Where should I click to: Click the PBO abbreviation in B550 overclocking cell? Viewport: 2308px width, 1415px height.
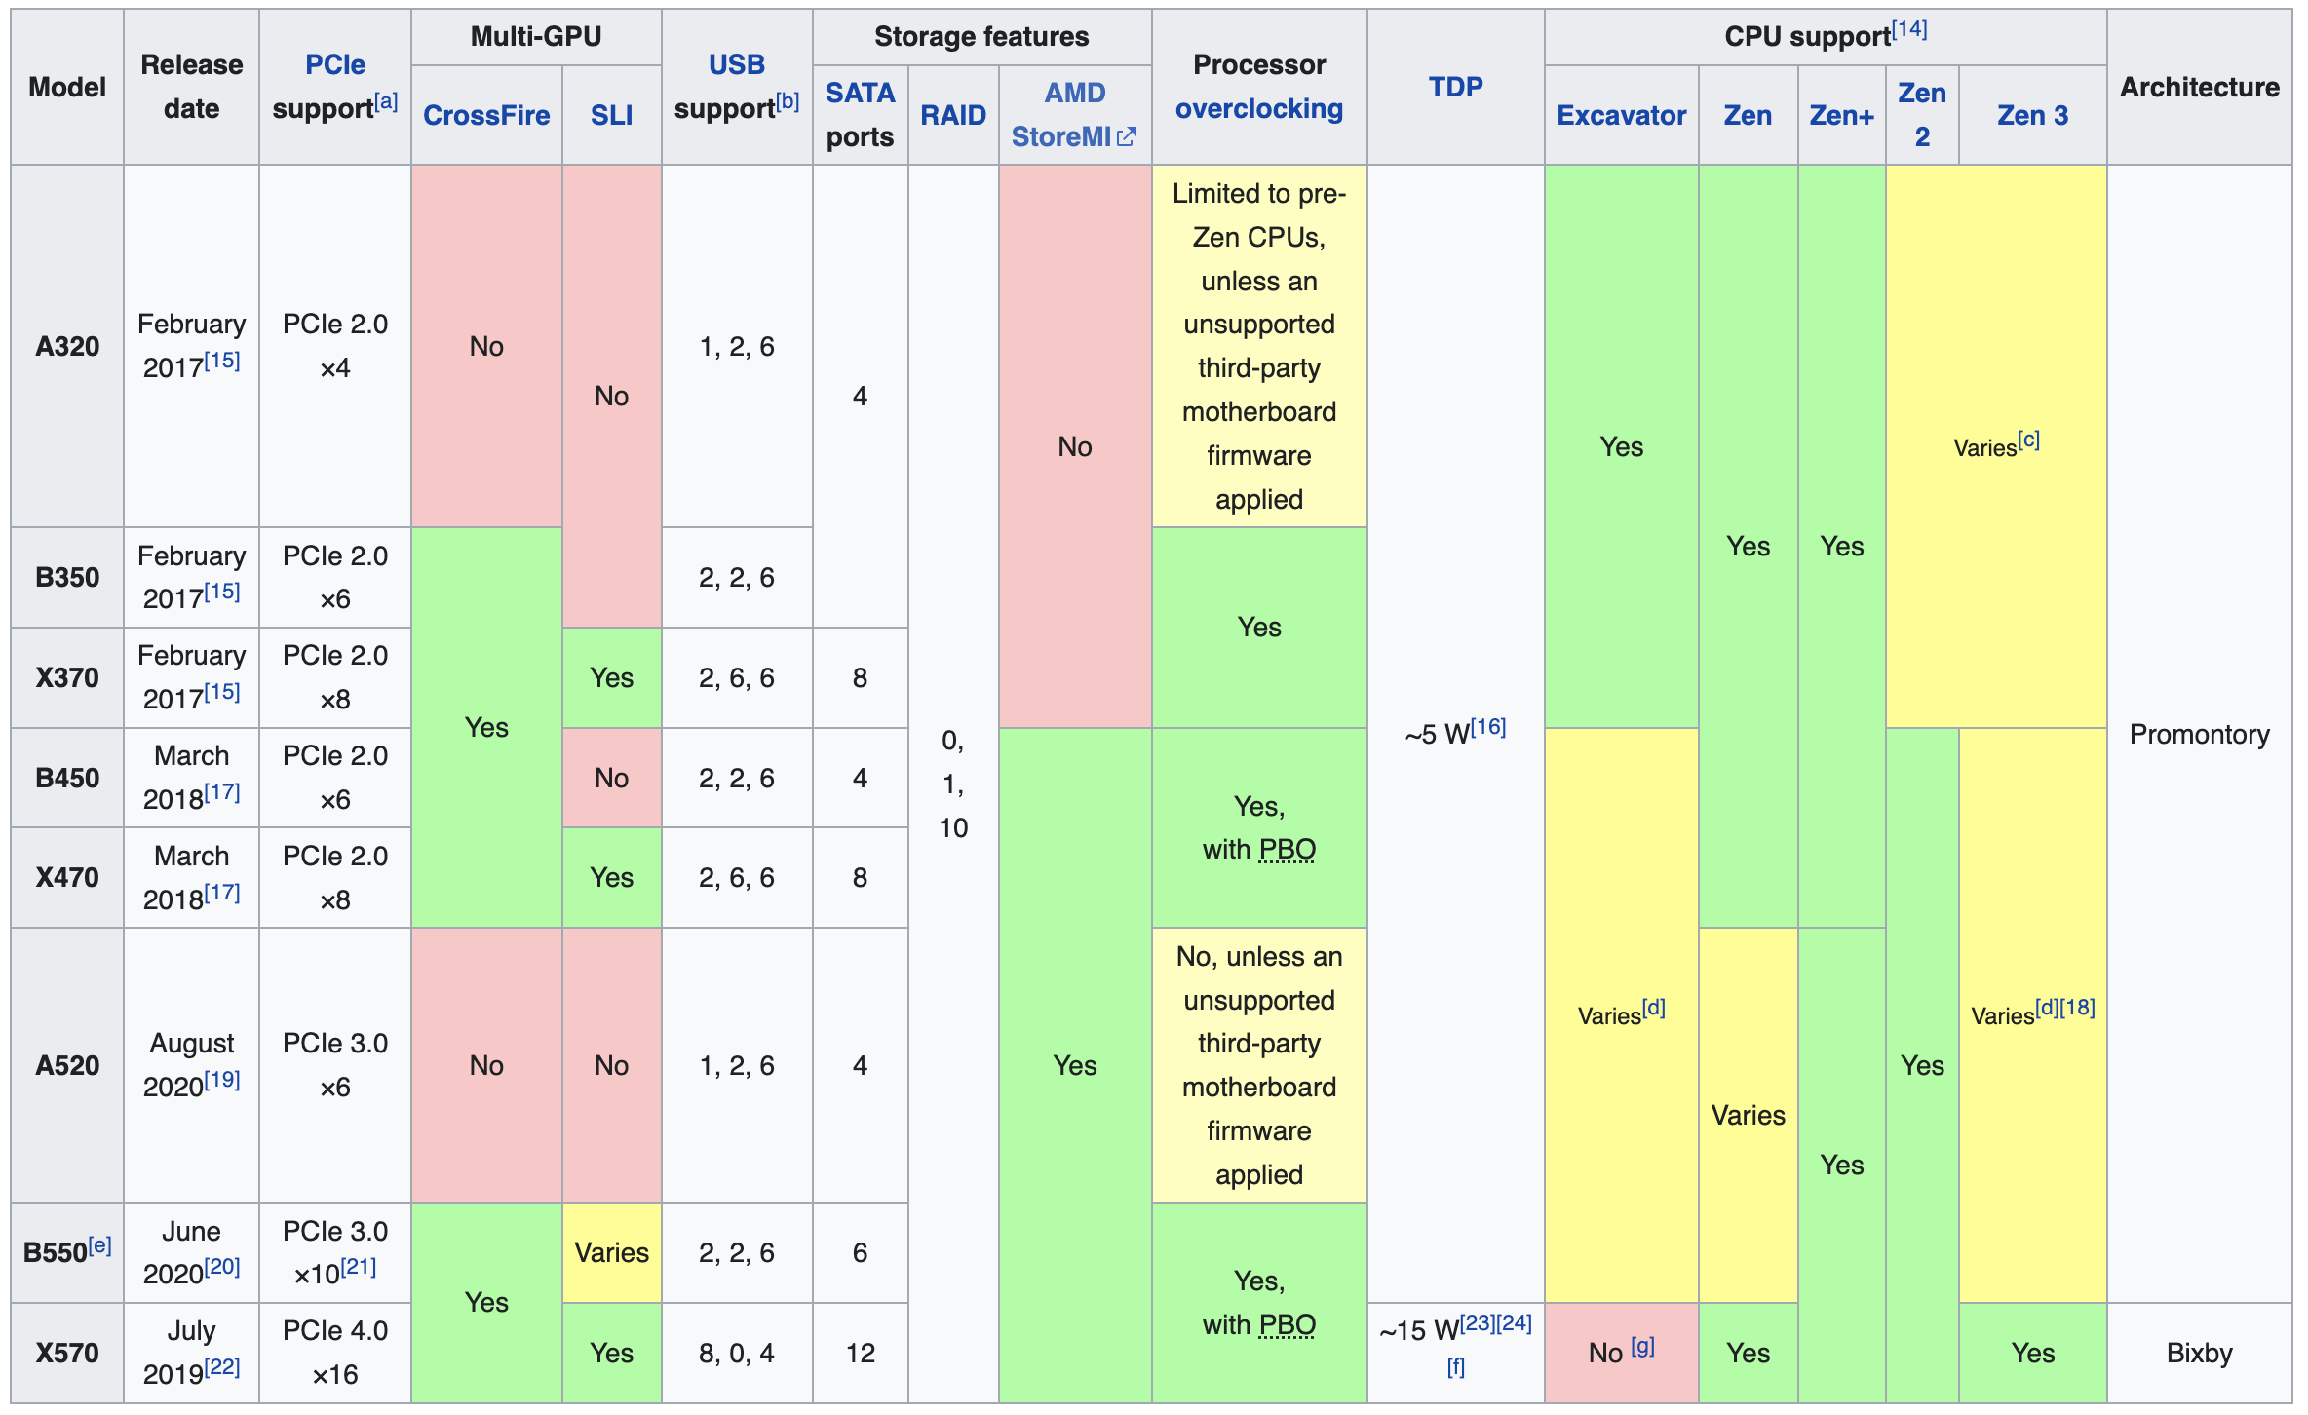click(1287, 1324)
